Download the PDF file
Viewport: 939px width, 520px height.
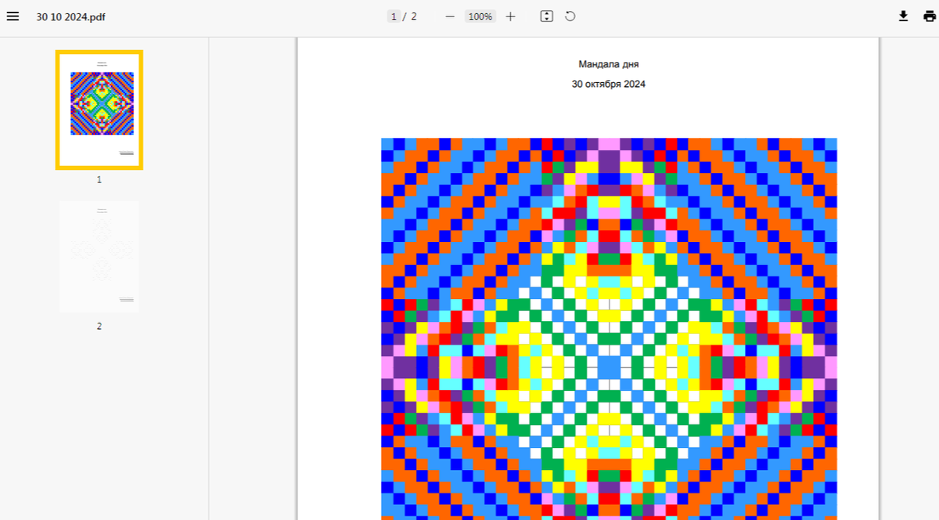(903, 16)
